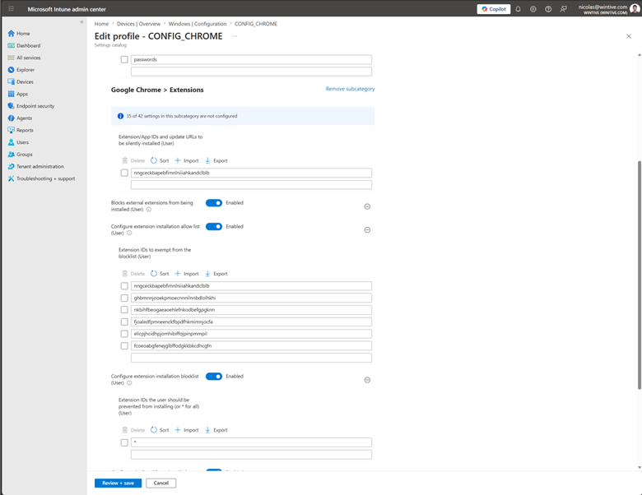642x495 pixels.
Task: Click the info icon in settings banner
Action: tap(120, 116)
